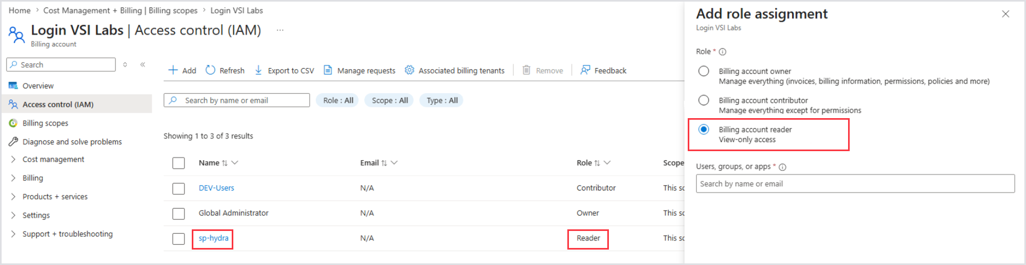Open Access control (IAM) in sidebar
The height and width of the screenshot is (265, 1026).
pyautogui.click(x=58, y=104)
